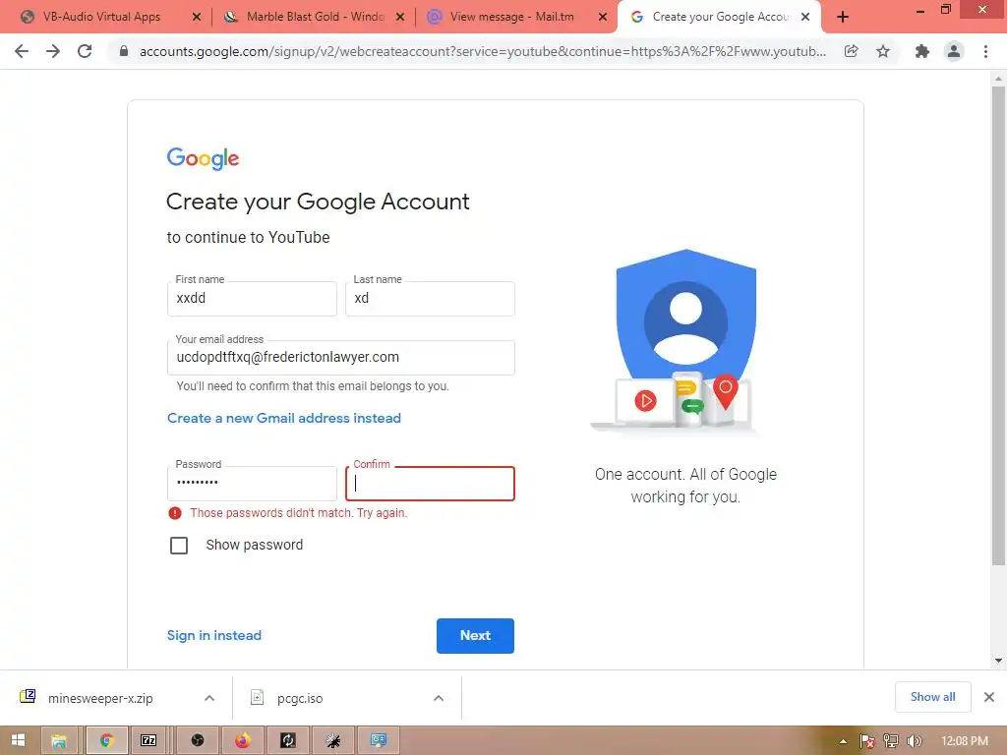
Task: Click the Next button
Action: (475, 636)
